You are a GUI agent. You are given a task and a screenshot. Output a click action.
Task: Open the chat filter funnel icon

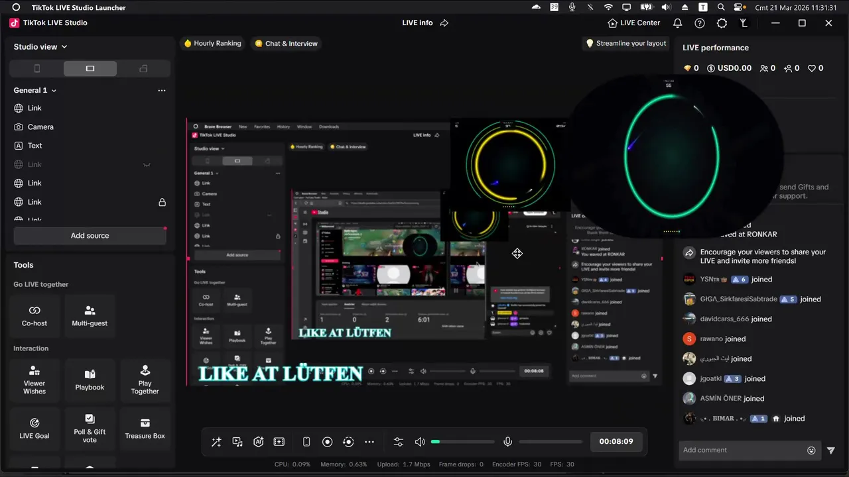coord(831,450)
